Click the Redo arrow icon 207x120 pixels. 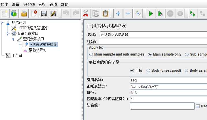pyautogui.click(x=76, y=14)
